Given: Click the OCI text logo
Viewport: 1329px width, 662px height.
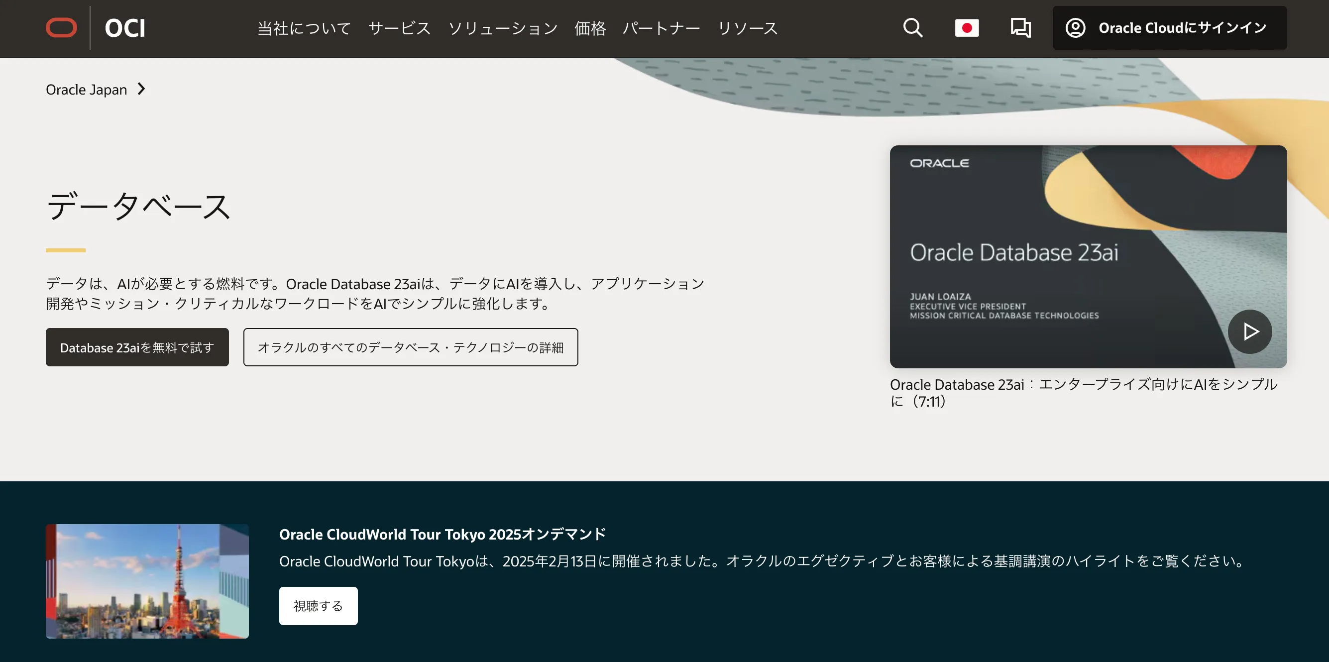Looking at the screenshot, I should click(x=125, y=28).
